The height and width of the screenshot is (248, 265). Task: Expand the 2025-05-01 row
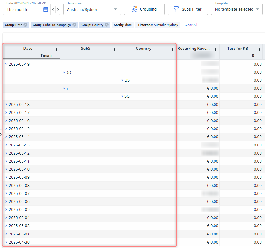click(6, 234)
